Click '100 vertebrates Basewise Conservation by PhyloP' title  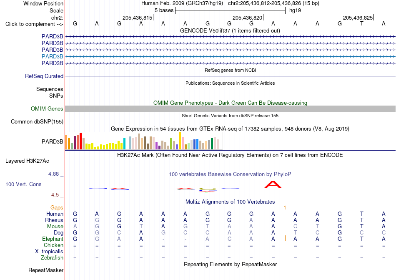[x=230, y=174]
